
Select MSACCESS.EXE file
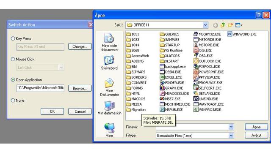174,93
